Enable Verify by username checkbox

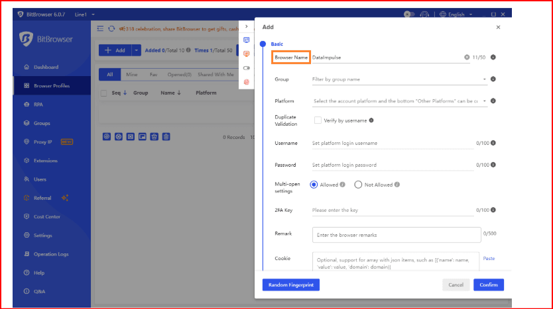pyautogui.click(x=318, y=120)
